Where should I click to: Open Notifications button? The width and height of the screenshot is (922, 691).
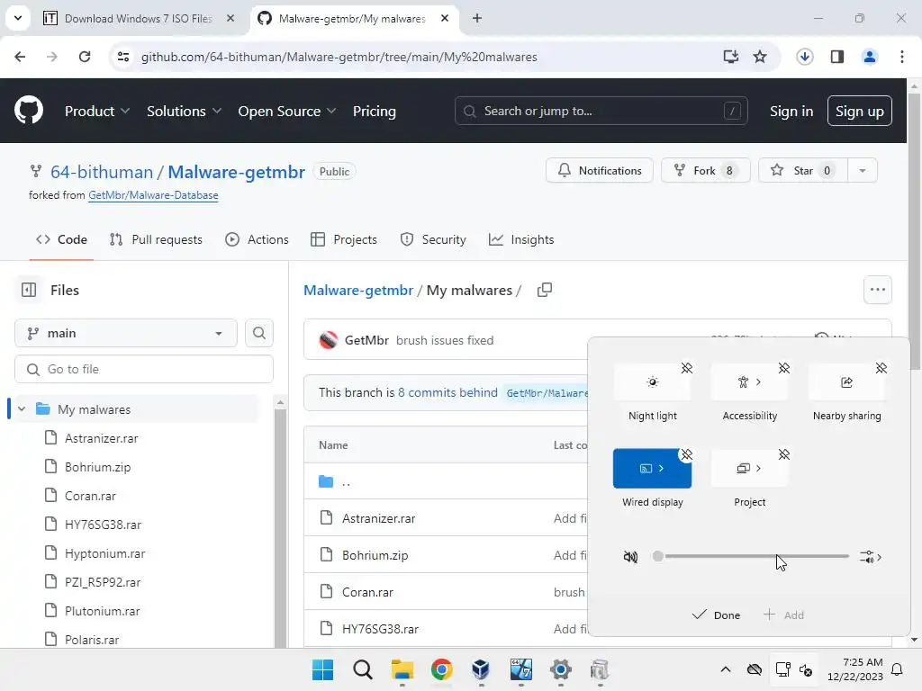(x=599, y=170)
